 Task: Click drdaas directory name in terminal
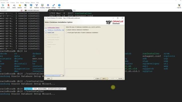point(37,54)
